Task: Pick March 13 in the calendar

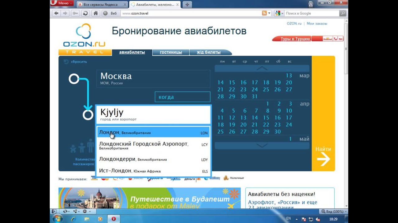Action: [289, 76]
